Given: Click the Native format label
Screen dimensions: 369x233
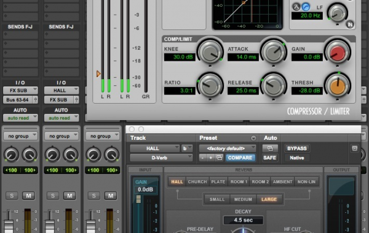Looking at the screenshot, I should click(297, 158).
